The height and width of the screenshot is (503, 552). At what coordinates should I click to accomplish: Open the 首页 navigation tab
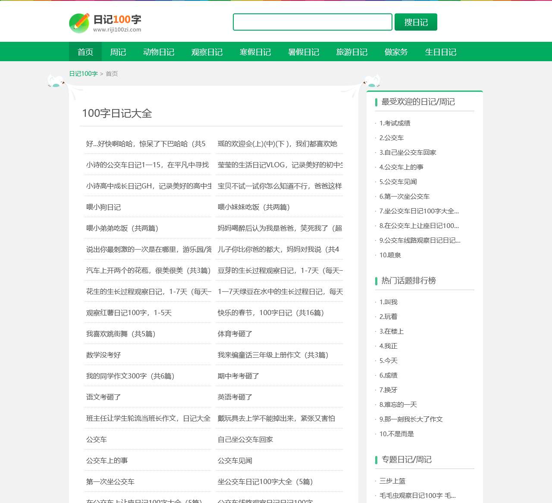point(85,52)
